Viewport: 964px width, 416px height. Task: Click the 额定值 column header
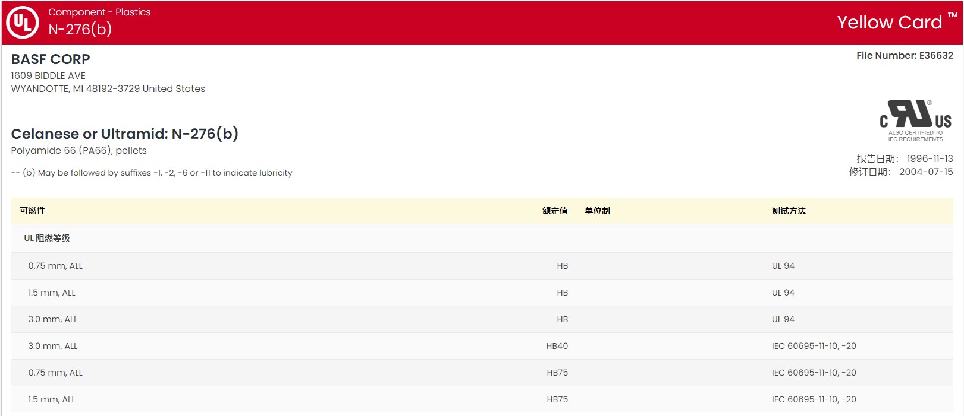point(555,211)
